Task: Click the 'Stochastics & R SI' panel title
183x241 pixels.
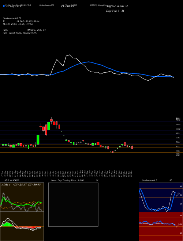Action: [157, 180]
